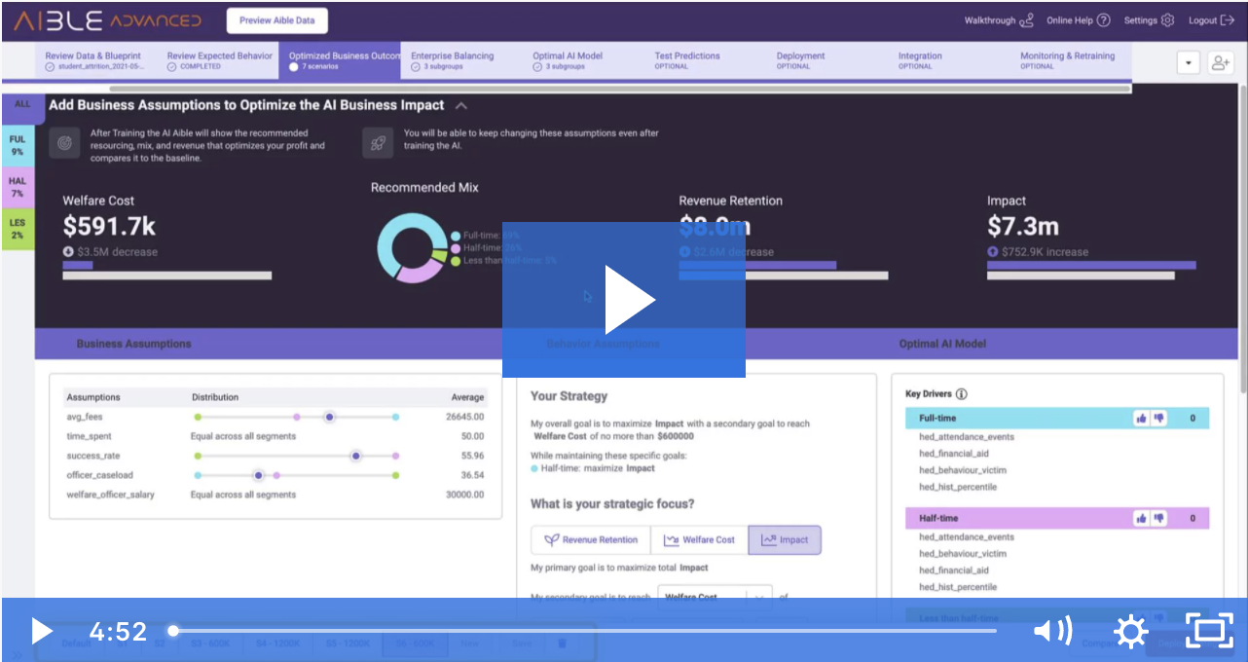Click the Logout arrow icon
Screen dimensions: 1248x662
click(1228, 20)
